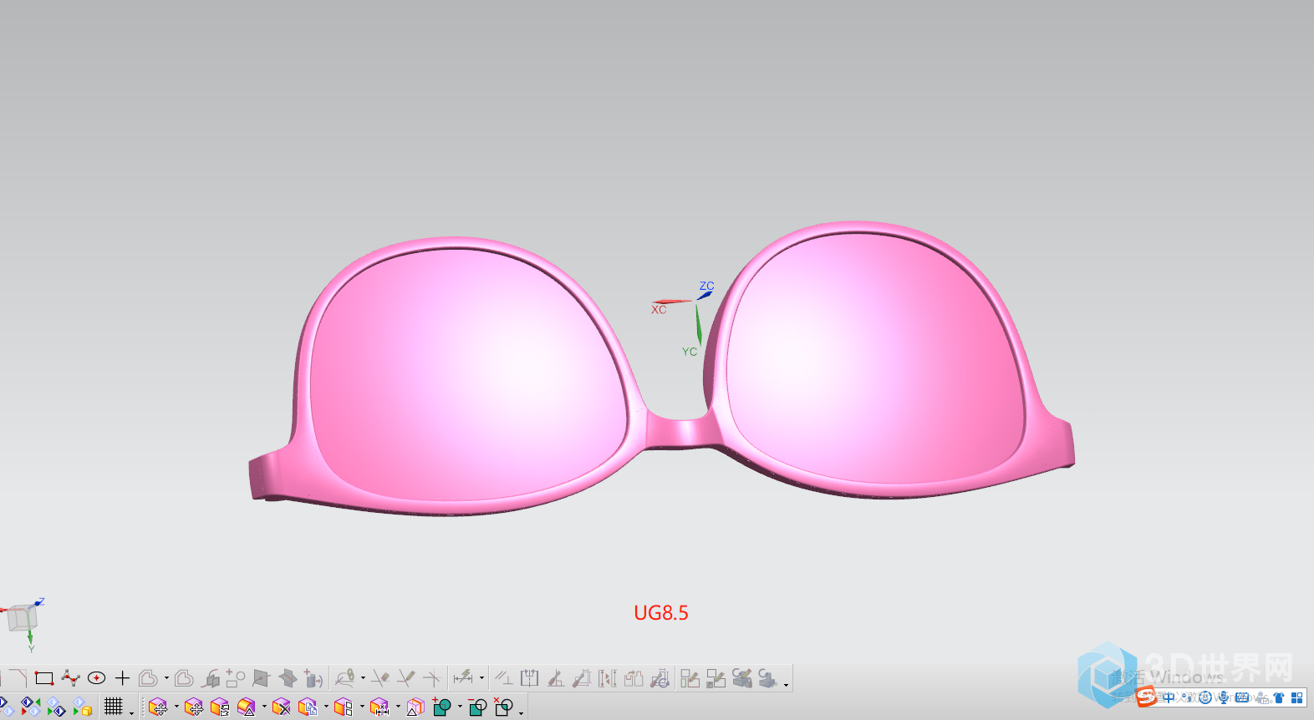The width and height of the screenshot is (1314, 720).
Task: Click the Sogou input method S logo
Action: point(1147,696)
